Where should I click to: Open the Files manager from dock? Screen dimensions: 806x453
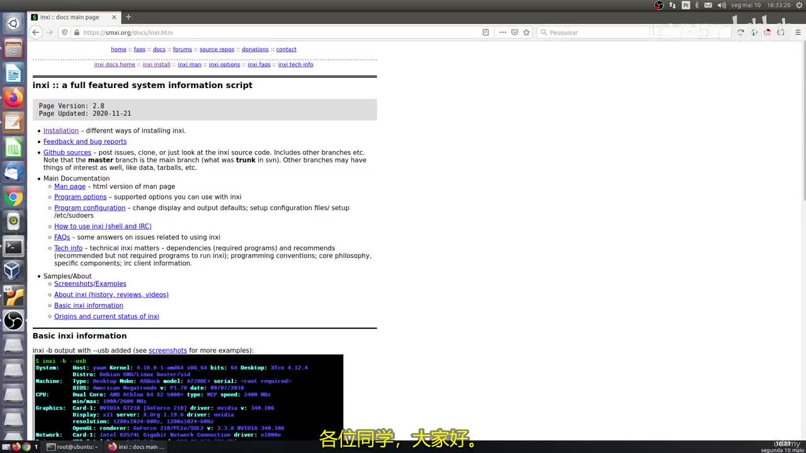click(x=13, y=48)
